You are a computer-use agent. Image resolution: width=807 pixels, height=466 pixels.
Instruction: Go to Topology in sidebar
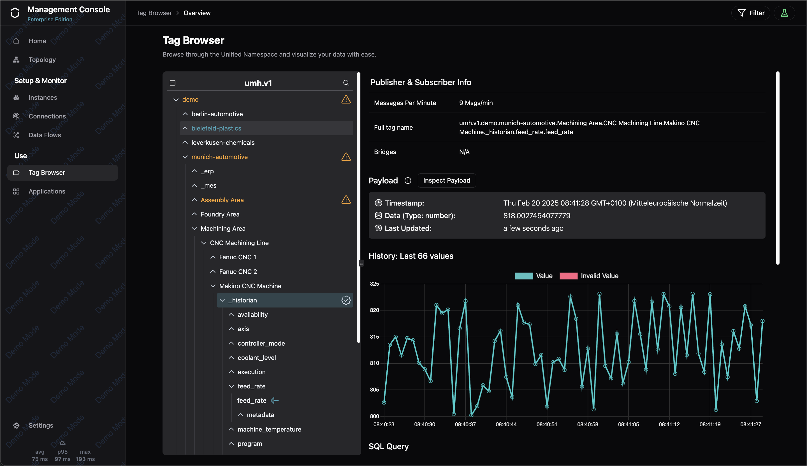click(x=42, y=60)
